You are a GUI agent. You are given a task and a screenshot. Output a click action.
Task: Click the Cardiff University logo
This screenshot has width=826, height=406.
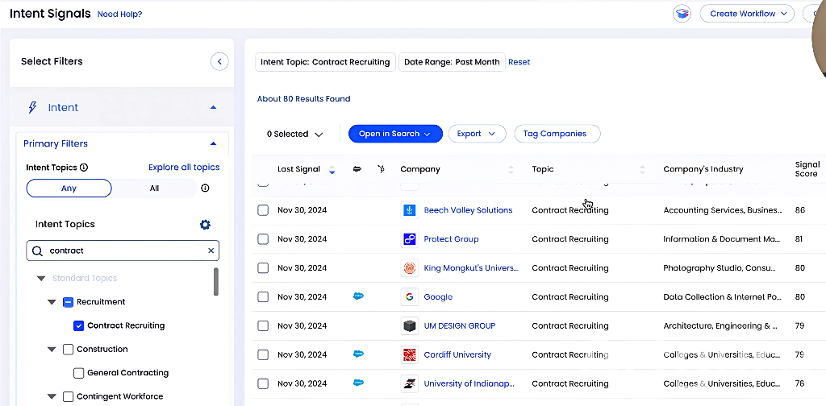(409, 355)
